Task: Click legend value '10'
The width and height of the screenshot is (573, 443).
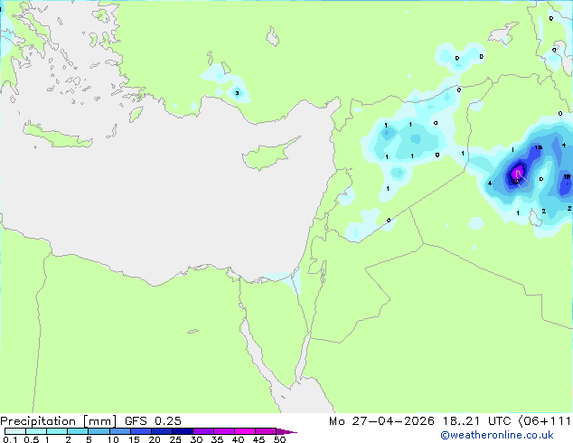Action: coord(113,439)
